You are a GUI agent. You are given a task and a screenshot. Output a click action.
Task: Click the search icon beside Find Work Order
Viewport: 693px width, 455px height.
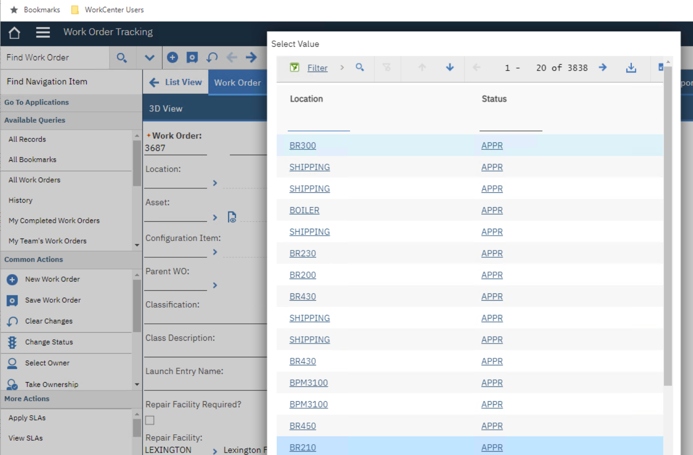pos(121,58)
